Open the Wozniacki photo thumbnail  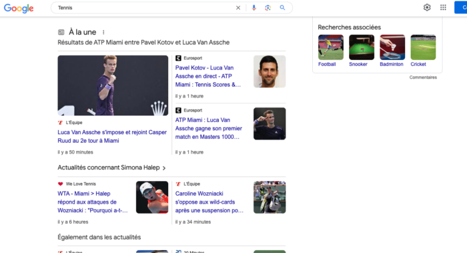coord(270,198)
